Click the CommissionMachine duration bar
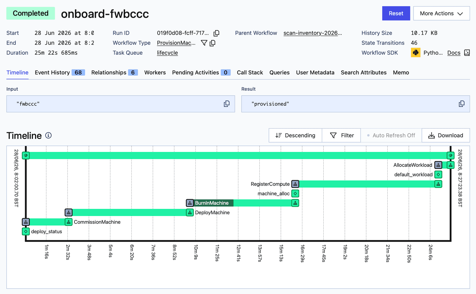 (47, 222)
